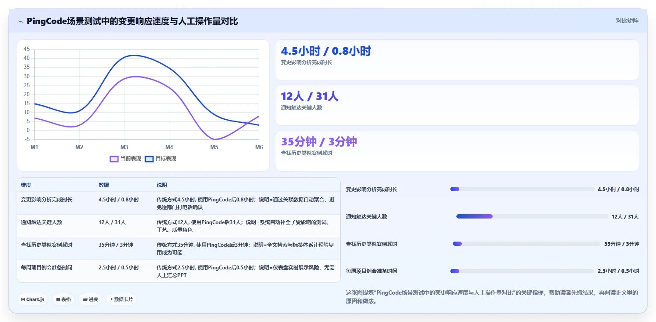This screenshot has height=322, width=656.
Task: Click table data cell 35分钟 / 3分钟
Action: click(x=115, y=245)
